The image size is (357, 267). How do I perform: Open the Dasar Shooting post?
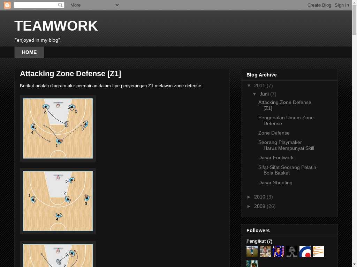pos(275,183)
